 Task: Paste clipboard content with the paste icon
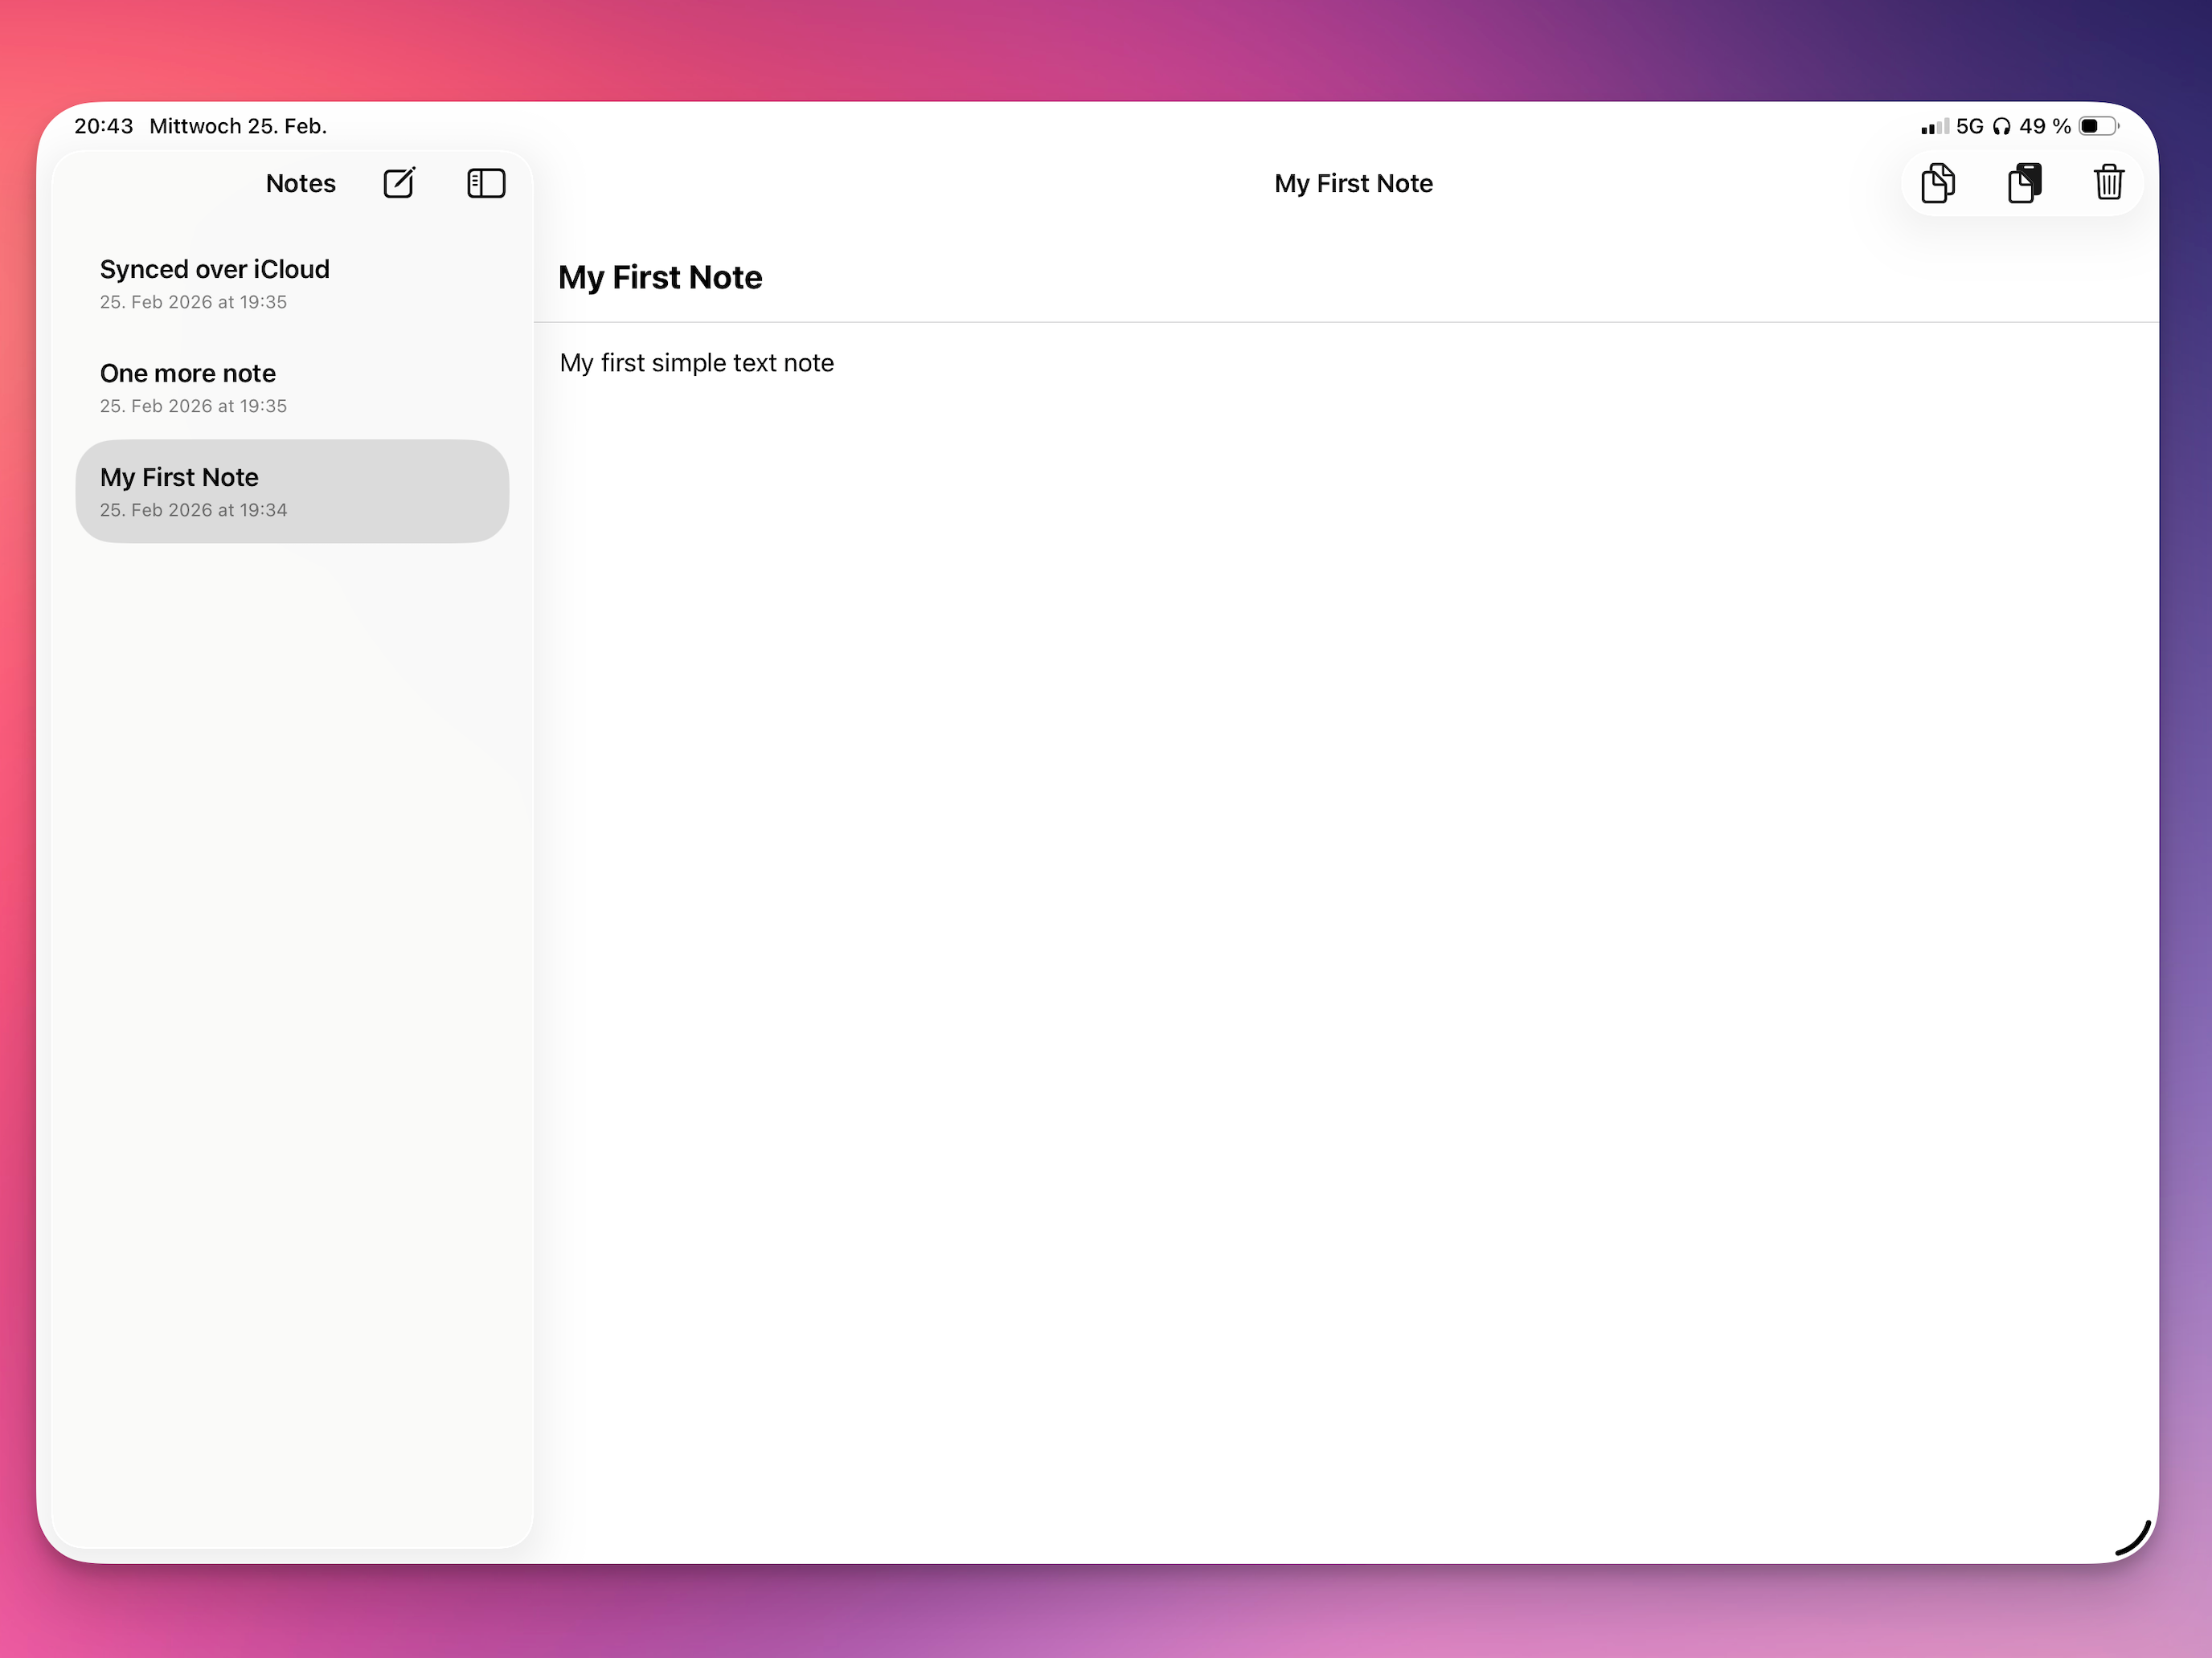coord(2024,183)
